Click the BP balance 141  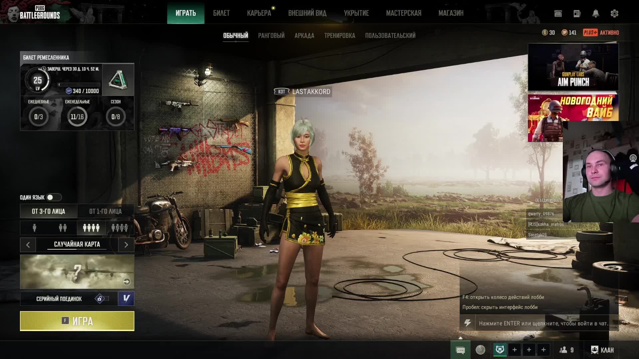click(569, 33)
